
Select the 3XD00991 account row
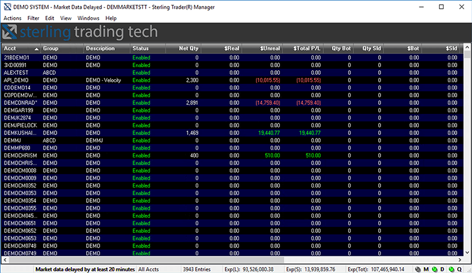click(x=232, y=65)
